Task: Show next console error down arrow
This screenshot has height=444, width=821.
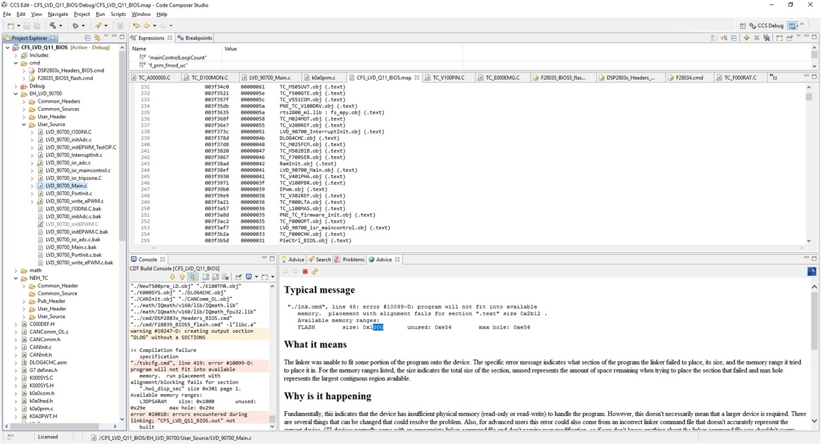Action: point(172,277)
